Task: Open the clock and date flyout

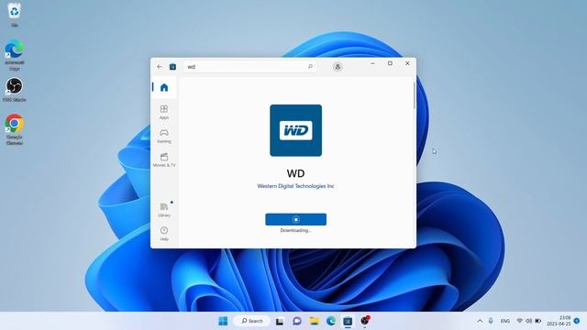Action: click(559, 321)
